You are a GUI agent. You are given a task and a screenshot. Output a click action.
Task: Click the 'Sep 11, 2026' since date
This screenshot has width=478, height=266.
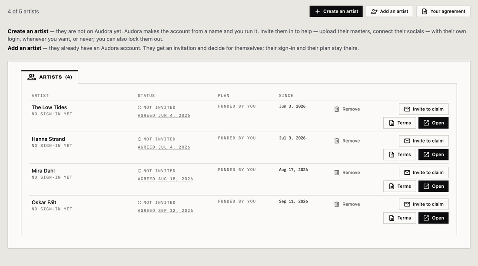click(293, 202)
